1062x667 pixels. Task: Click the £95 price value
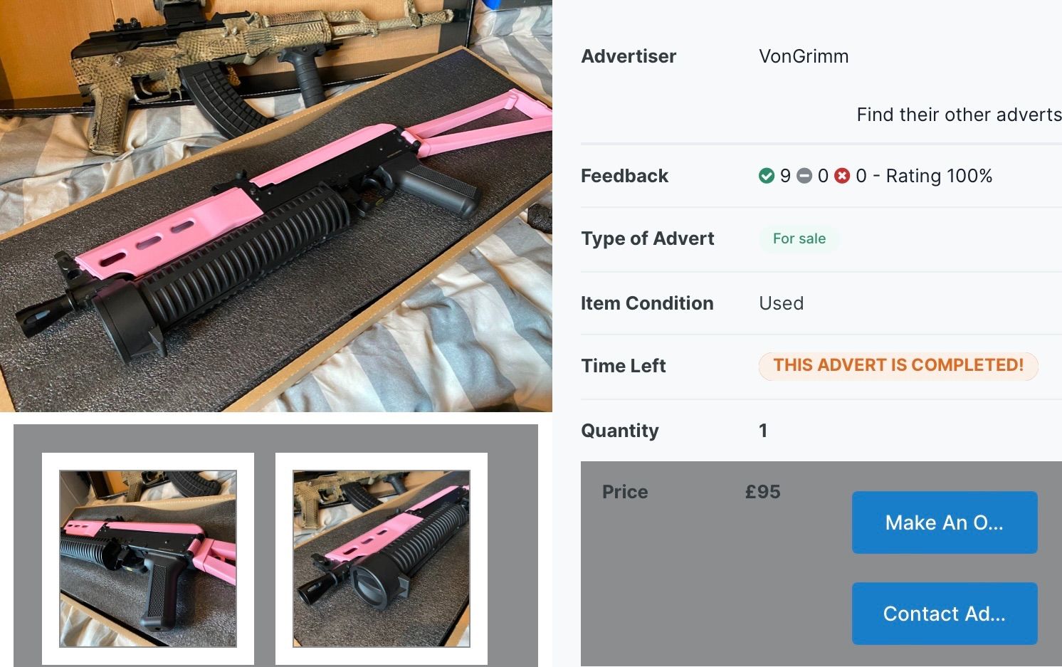point(762,492)
